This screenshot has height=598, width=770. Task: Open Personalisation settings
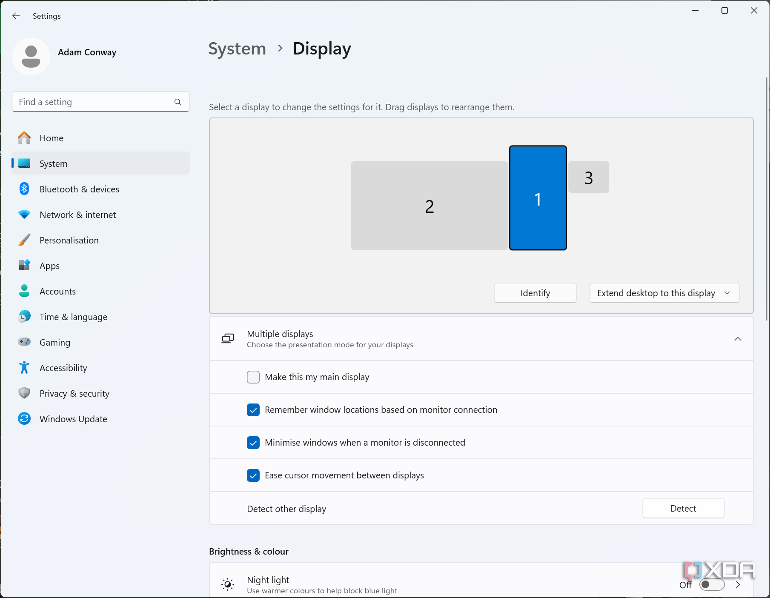click(69, 240)
